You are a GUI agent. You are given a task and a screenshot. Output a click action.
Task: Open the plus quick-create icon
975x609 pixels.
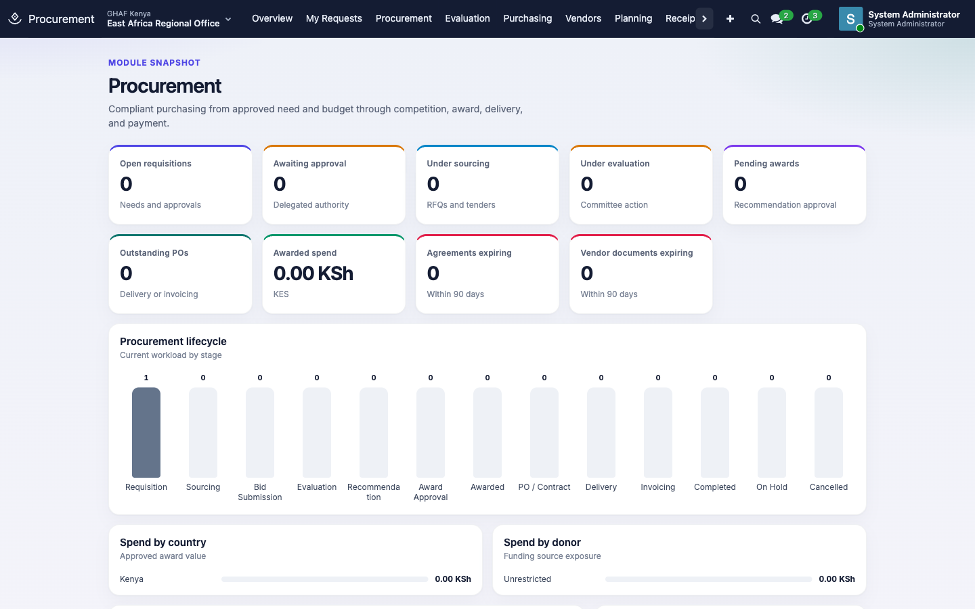pos(730,19)
